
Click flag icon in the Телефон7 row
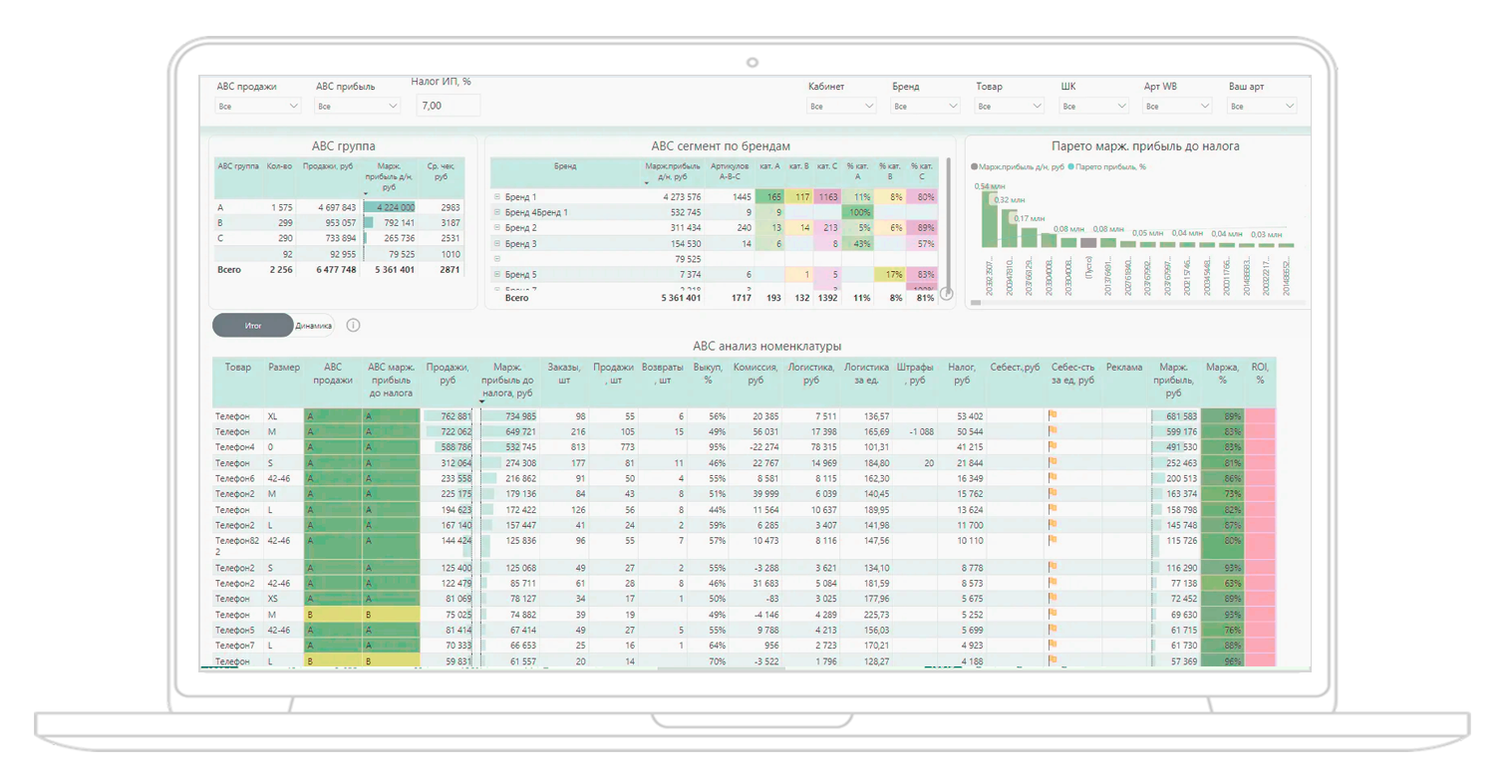[x=1053, y=646]
